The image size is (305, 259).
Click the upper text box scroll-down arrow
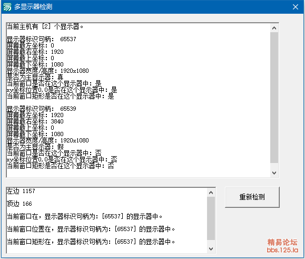[x=274, y=172]
